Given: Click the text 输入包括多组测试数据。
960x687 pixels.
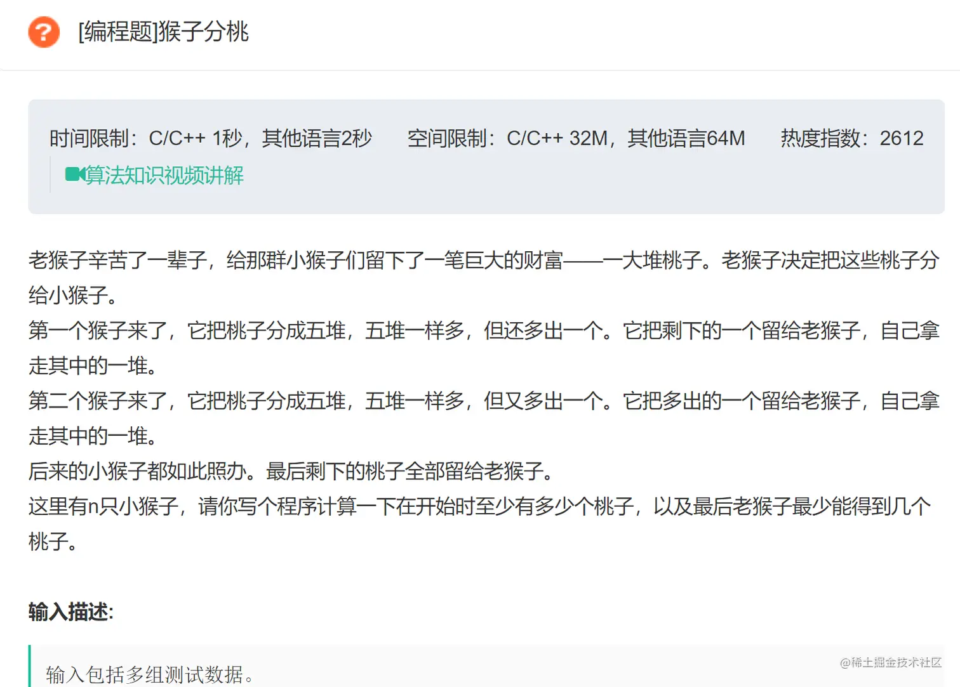Looking at the screenshot, I should [x=151, y=674].
